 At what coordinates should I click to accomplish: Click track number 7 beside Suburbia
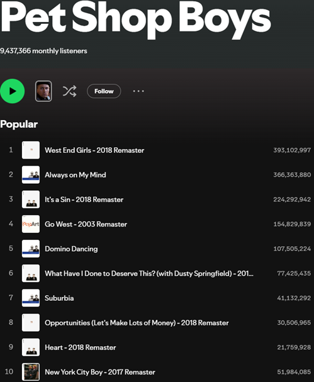[11, 298]
